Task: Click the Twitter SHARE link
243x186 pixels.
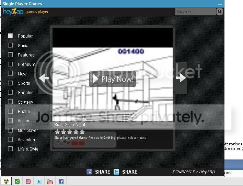Action: 130,172
